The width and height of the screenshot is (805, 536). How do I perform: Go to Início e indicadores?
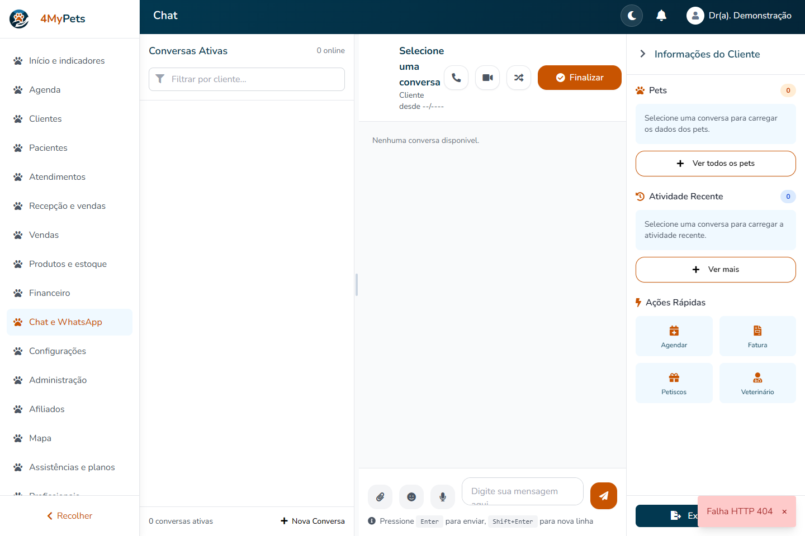pos(69,61)
